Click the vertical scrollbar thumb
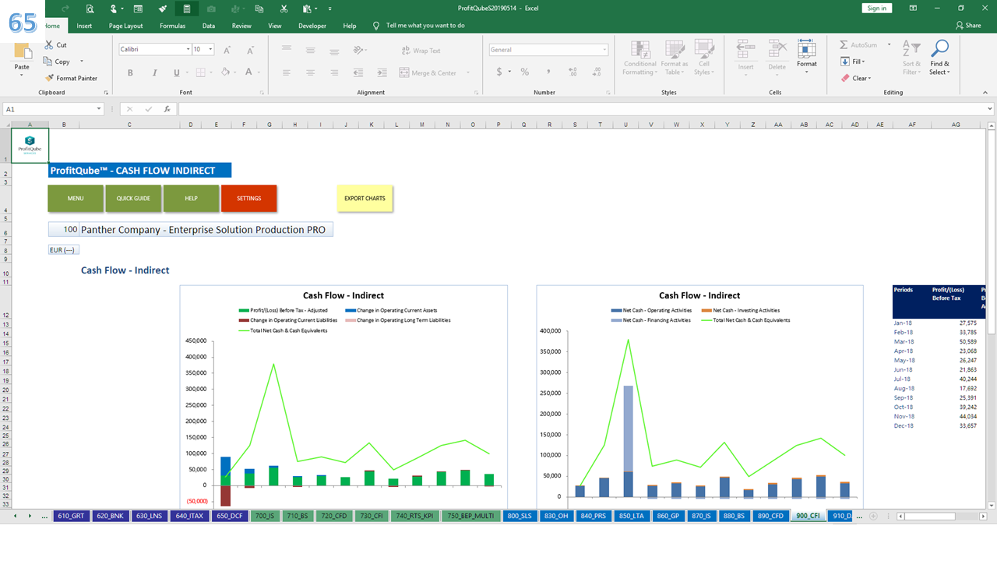This screenshot has height=561, width=997. [x=991, y=234]
